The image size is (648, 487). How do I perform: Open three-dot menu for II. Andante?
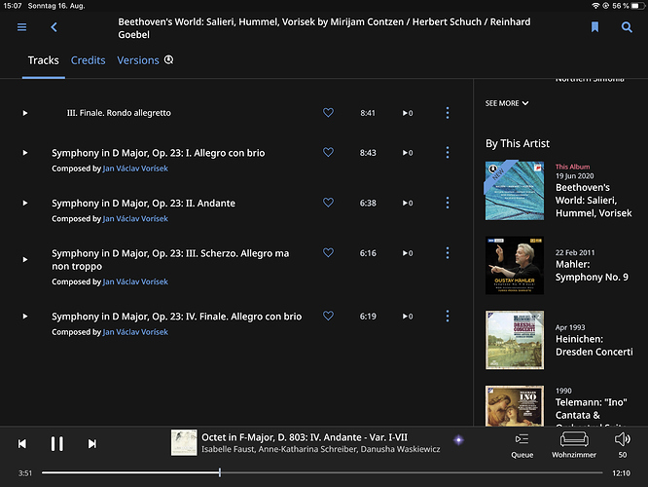click(448, 203)
